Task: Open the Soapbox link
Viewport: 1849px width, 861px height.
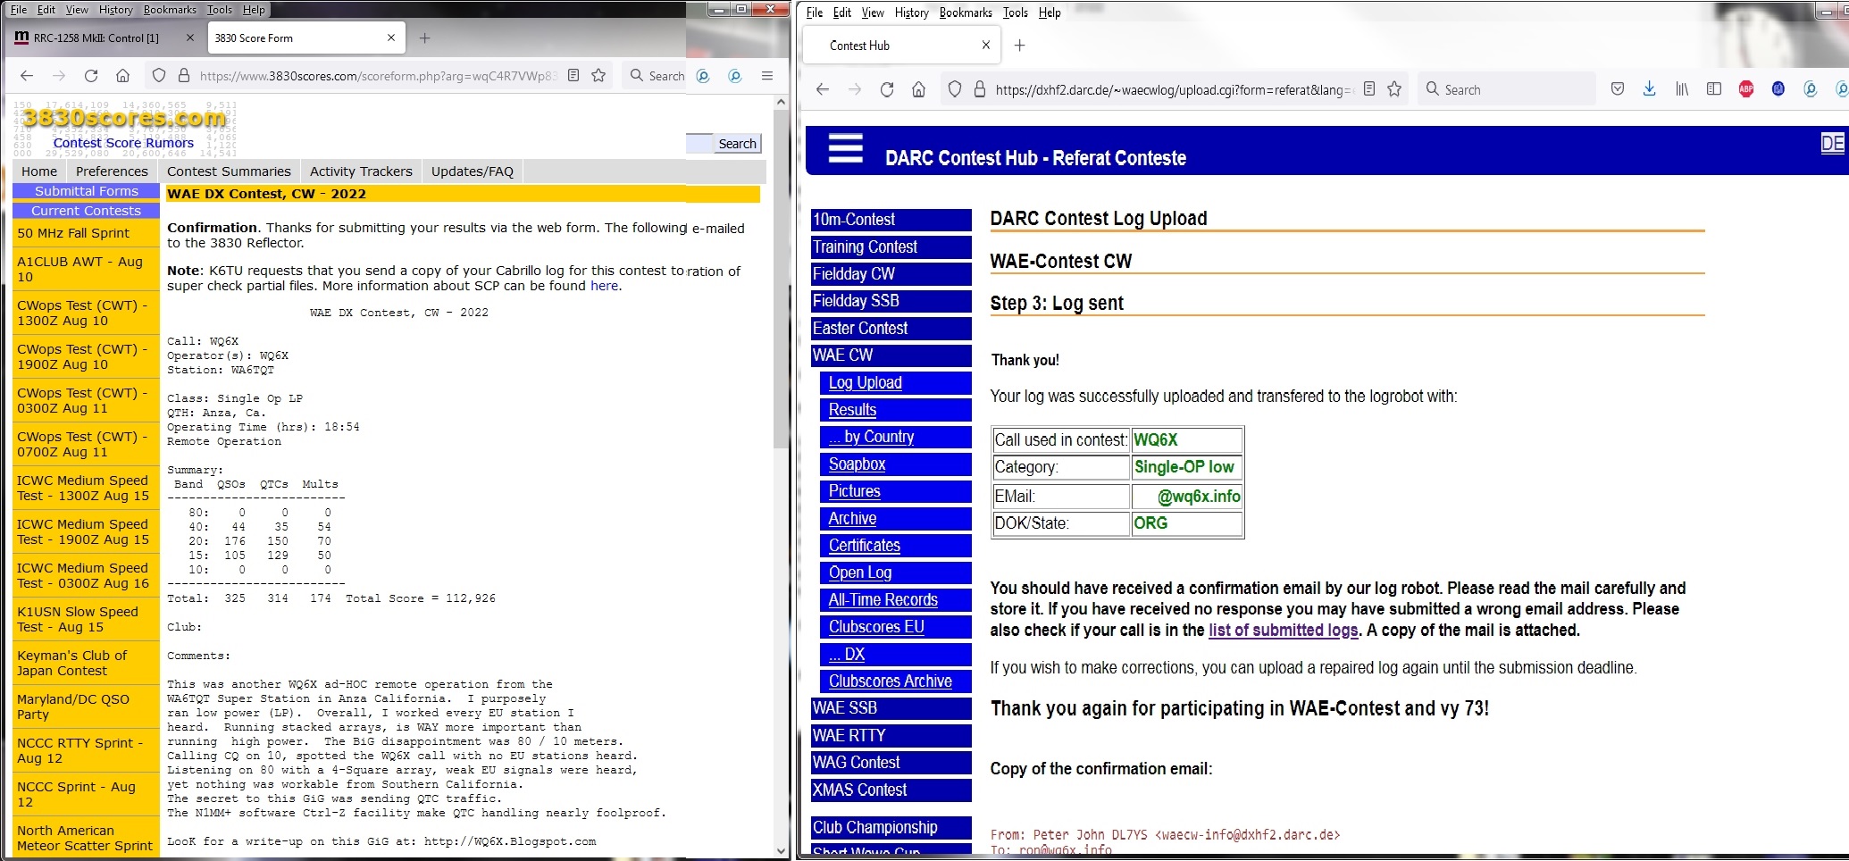Action: (857, 464)
